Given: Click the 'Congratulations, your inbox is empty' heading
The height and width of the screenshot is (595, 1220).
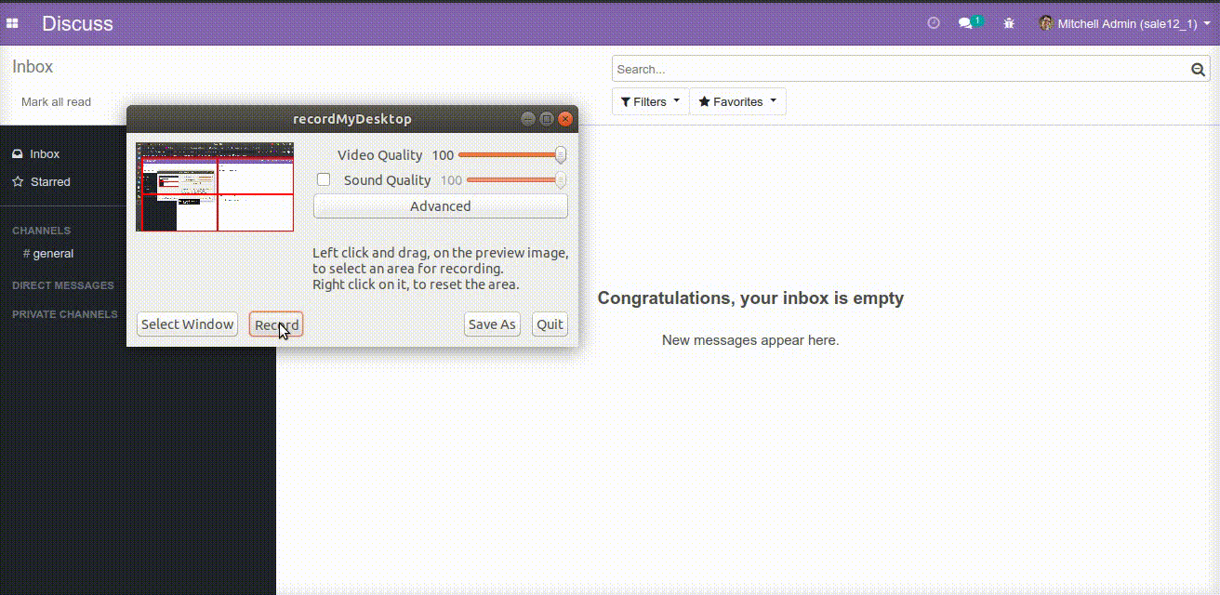Looking at the screenshot, I should click(x=750, y=298).
